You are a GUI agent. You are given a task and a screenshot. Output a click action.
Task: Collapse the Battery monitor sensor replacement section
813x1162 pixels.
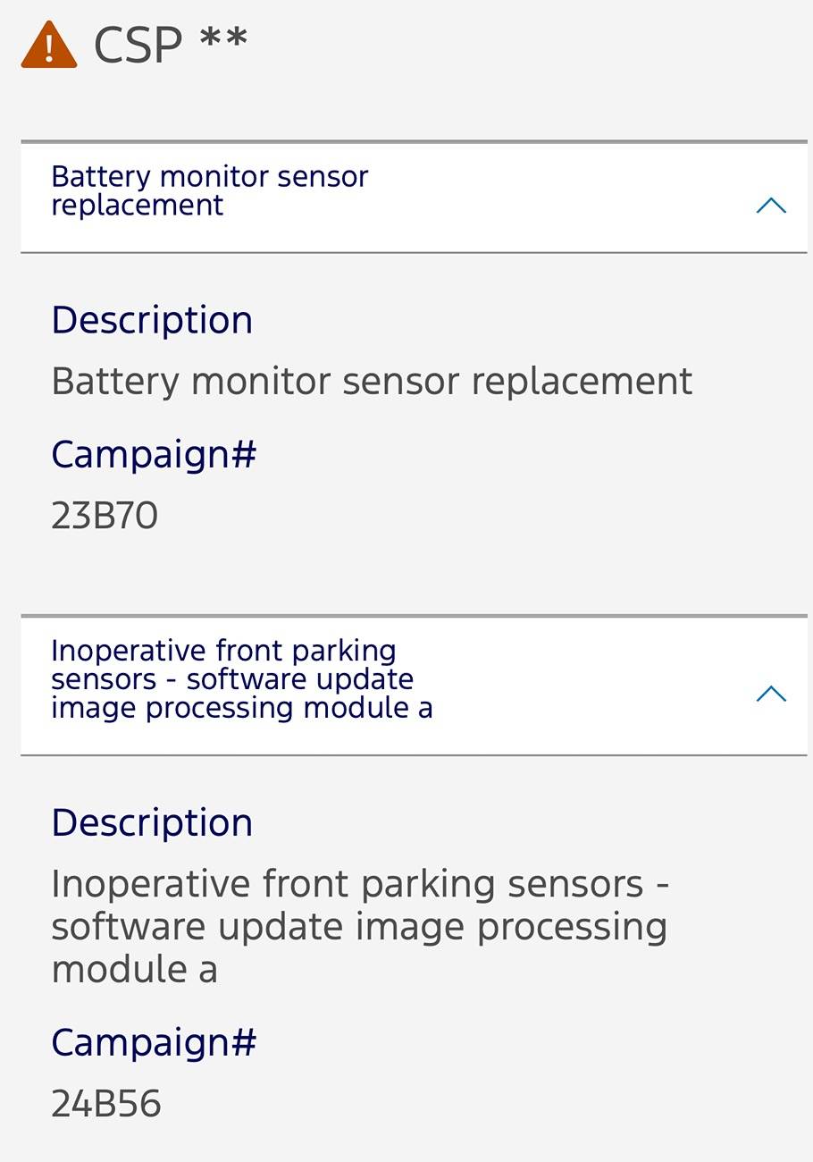pos(771,205)
